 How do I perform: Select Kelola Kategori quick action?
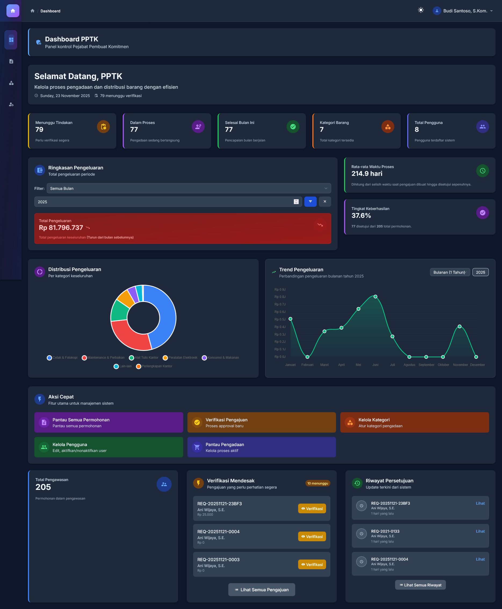pyautogui.click(x=414, y=422)
